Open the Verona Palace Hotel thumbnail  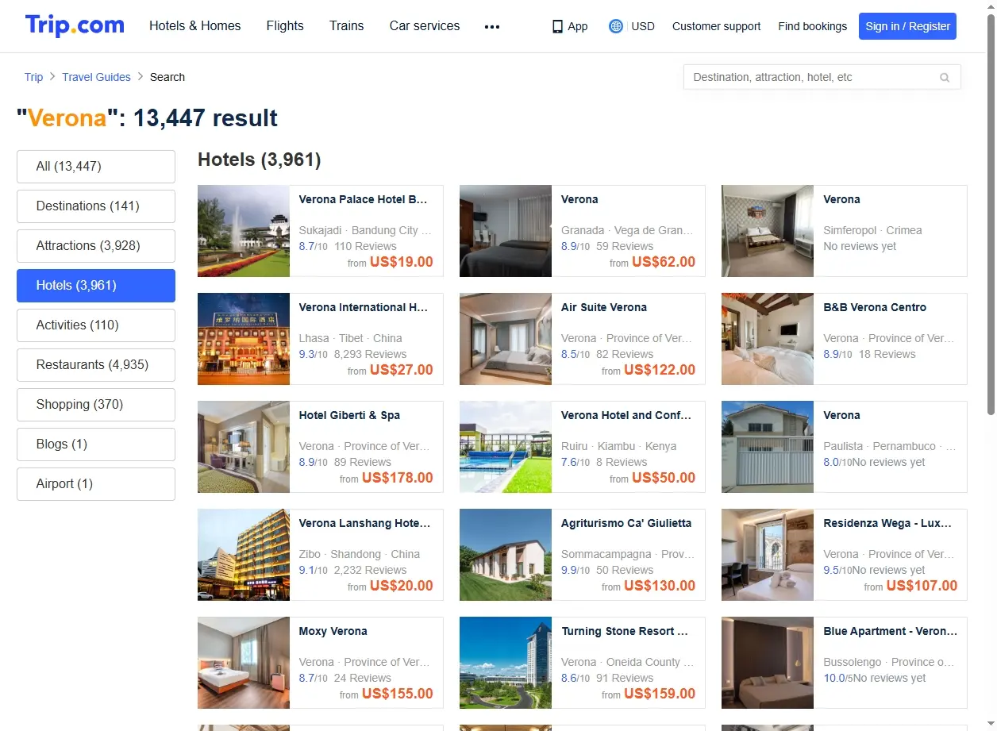click(x=244, y=231)
